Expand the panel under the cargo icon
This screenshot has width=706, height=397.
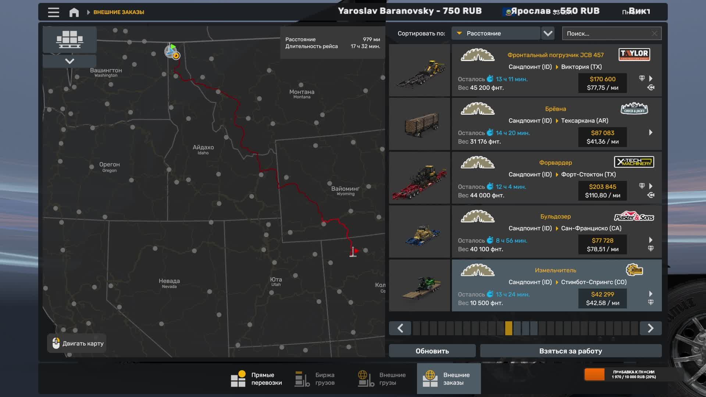coord(69,61)
